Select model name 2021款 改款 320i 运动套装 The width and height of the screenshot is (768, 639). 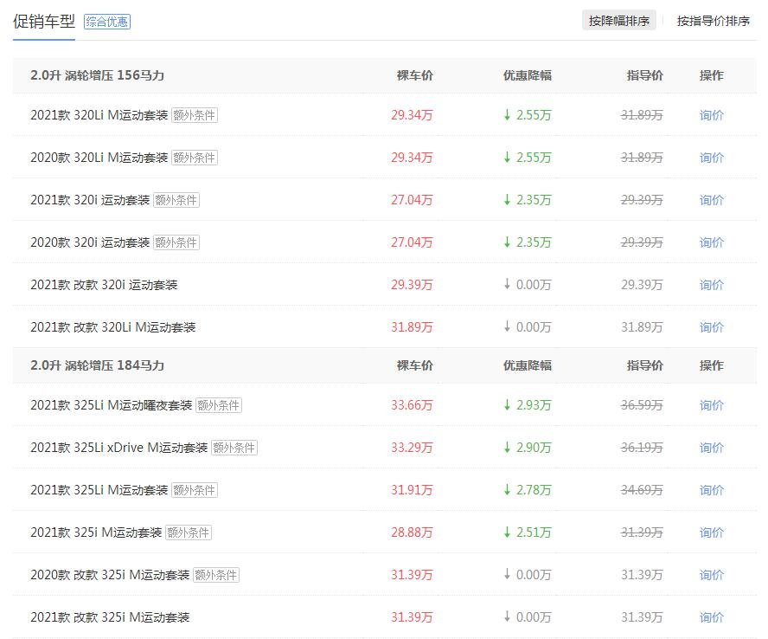[104, 285]
